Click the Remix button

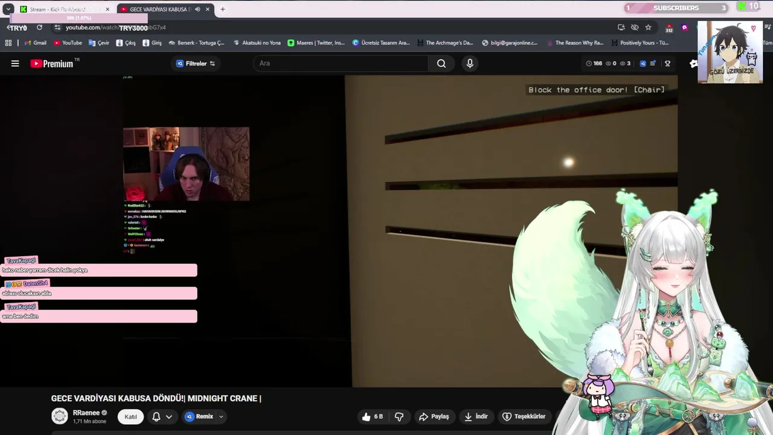coord(199,416)
